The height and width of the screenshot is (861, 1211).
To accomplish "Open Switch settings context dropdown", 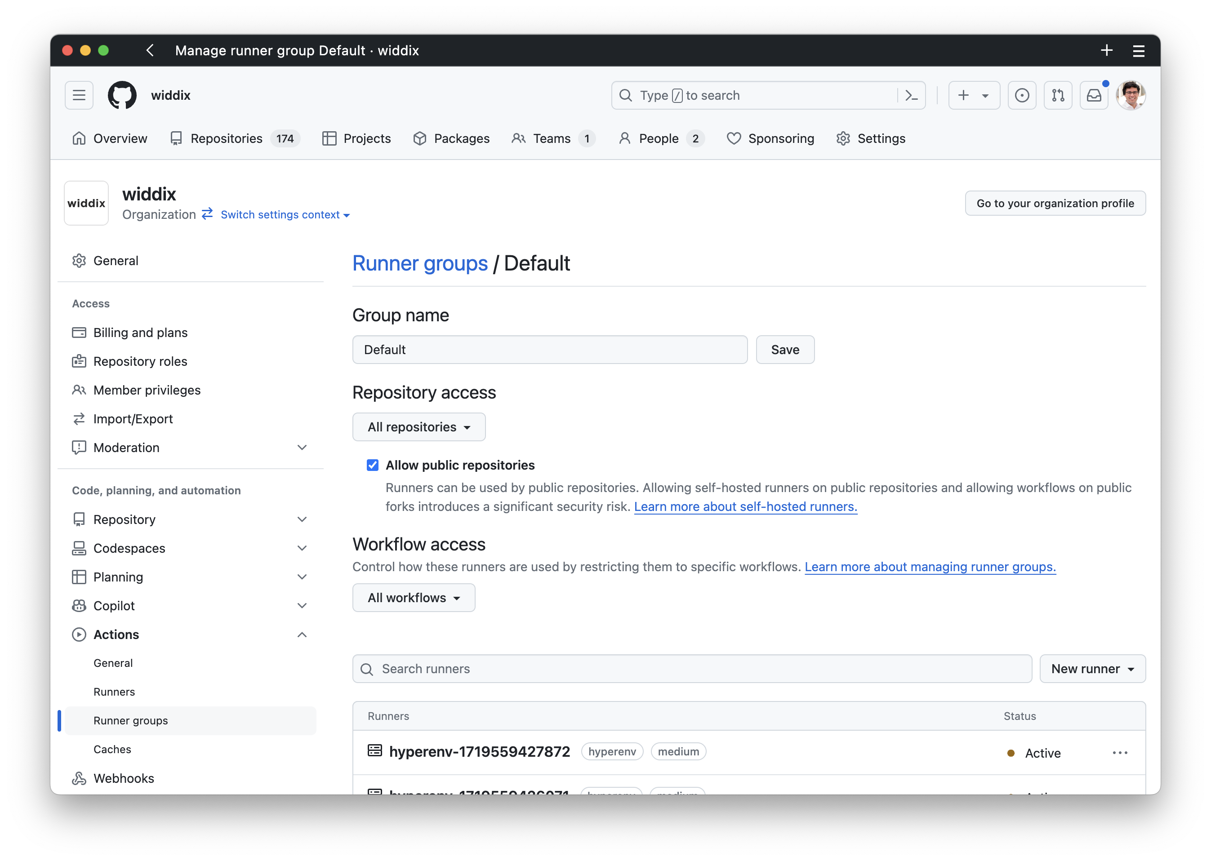I will (285, 215).
